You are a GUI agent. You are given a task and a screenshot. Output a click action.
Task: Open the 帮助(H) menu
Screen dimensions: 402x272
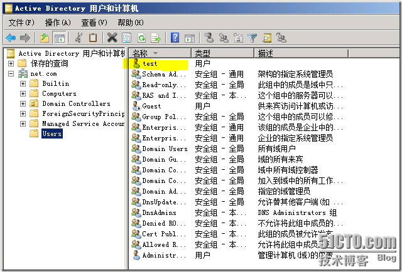pos(131,23)
